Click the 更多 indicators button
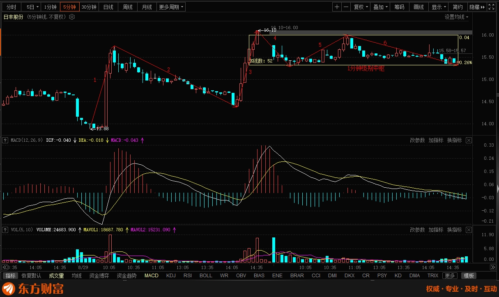This screenshot has height=297, width=499. [x=451, y=276]
